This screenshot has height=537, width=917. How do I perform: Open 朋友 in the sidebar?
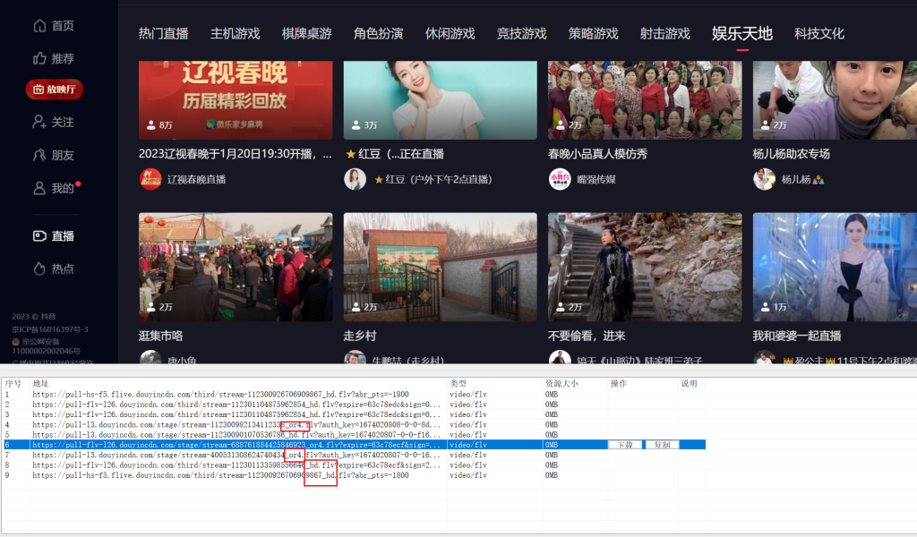tap(54, 155)
